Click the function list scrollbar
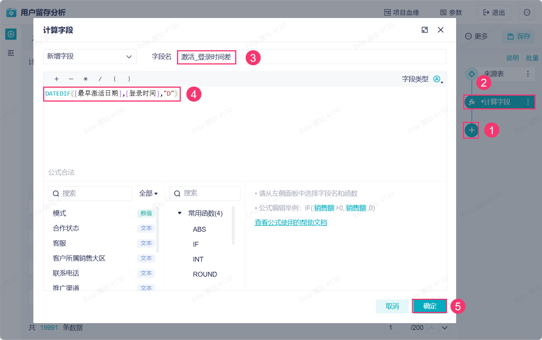The image size is (542, 340). coord(233,225)
